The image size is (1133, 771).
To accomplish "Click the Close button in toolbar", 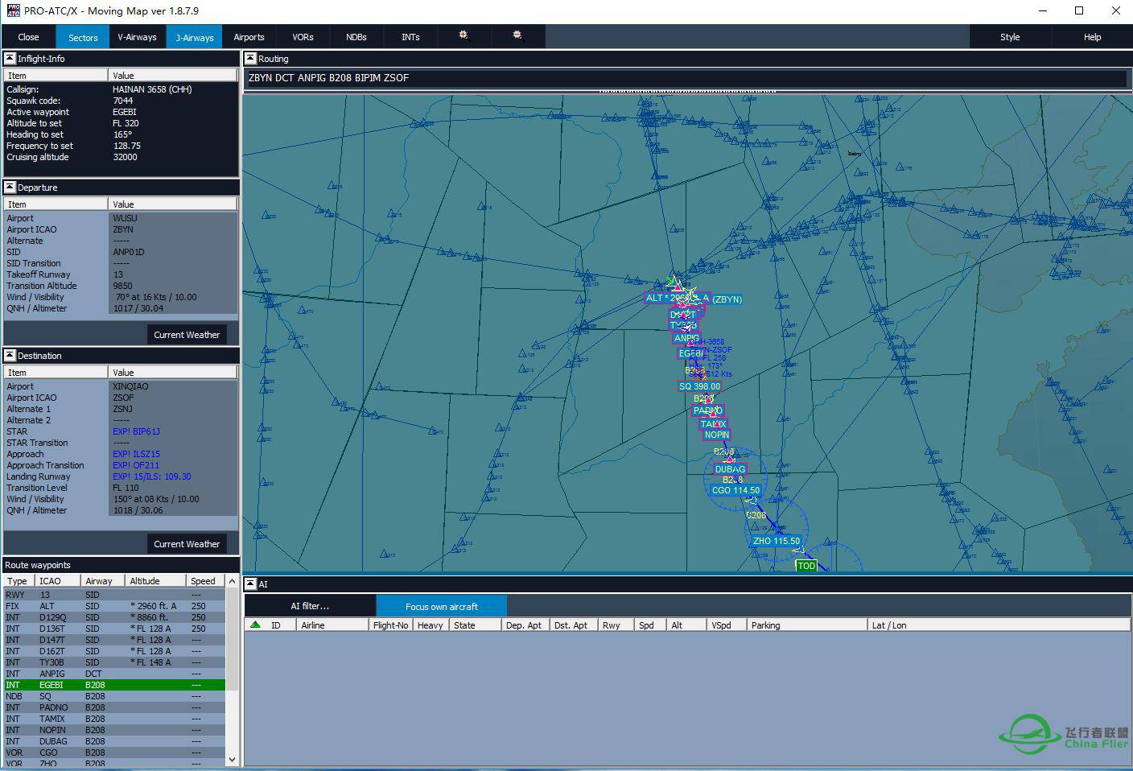I will point(28,37).
